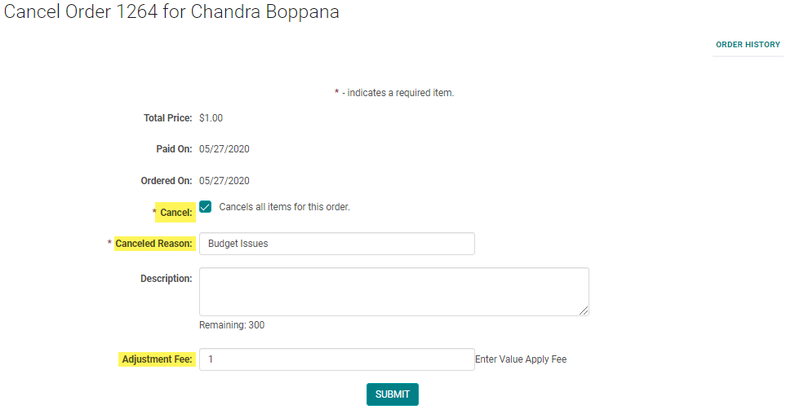Click the "Enter Value Apply Fee" hint
The height and width of the screenshot is (414, 791).
click(x=521, y=359)
